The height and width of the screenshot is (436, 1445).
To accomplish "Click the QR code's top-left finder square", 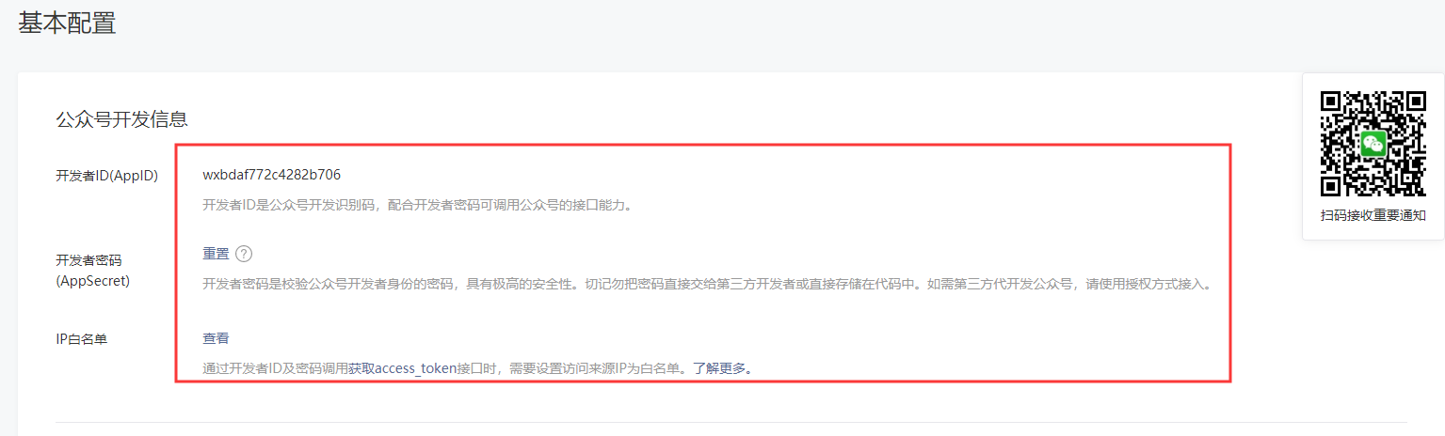I will 1332,101.
